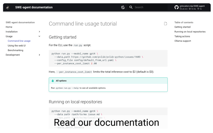The height and width of the screenshot is (133, 213).
Task: Toggle dark mode with the moon icon
Action: coord(123,7)
